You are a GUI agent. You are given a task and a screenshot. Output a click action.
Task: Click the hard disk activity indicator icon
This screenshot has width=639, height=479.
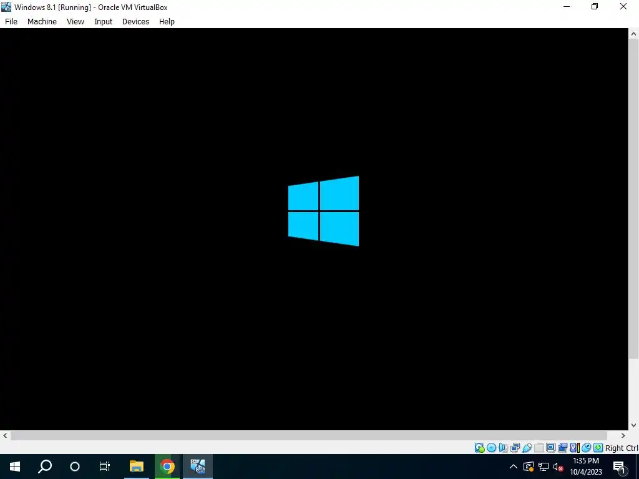coord(480,448)
